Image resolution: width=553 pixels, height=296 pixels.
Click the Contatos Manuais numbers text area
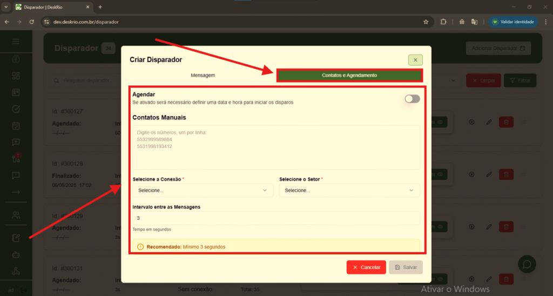[276, 147]
